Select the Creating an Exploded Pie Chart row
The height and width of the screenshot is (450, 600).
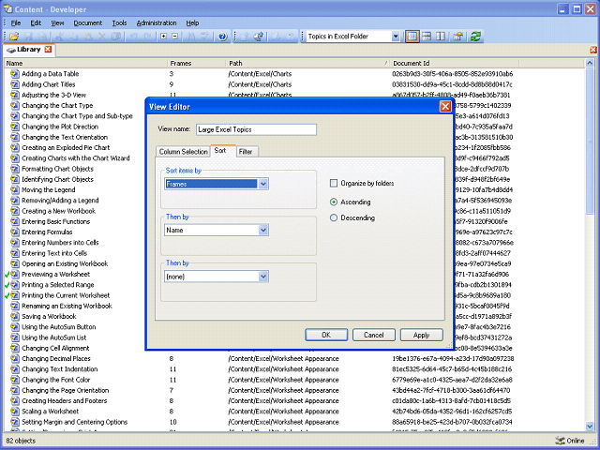(x=66, y=148)
